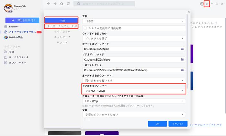The width and height of the screenshot is (226, 136).
Task: Click the URLを貼り付く button
Action: [22, 20]
